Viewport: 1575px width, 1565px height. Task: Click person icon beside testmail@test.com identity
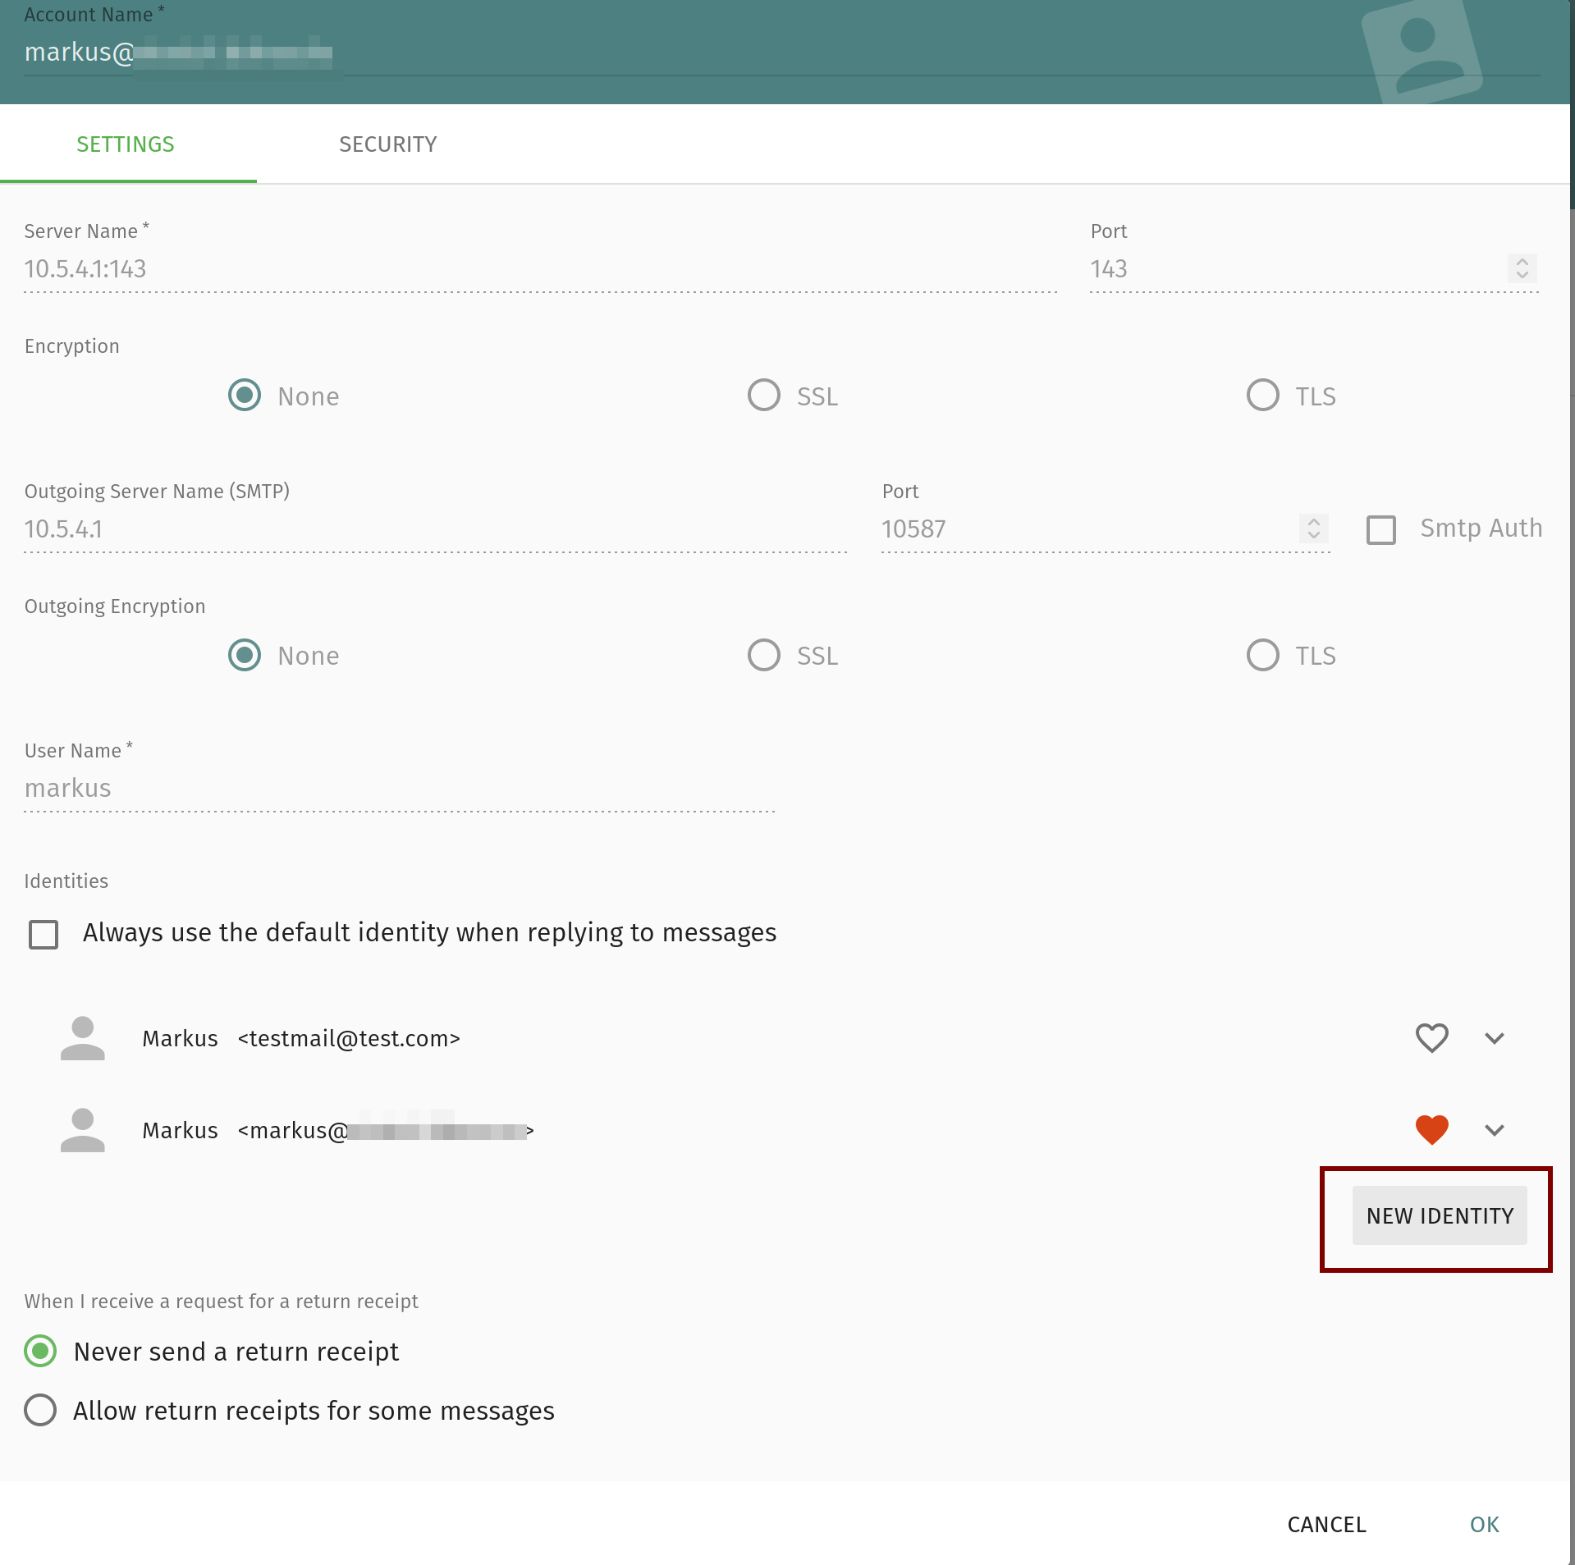(x=83, y=1038)
